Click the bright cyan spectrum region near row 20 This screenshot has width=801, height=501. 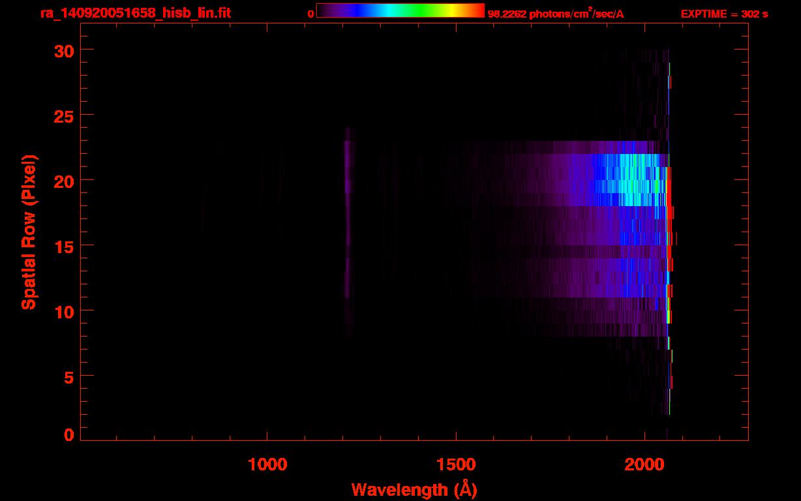click(x=633, y=180)
